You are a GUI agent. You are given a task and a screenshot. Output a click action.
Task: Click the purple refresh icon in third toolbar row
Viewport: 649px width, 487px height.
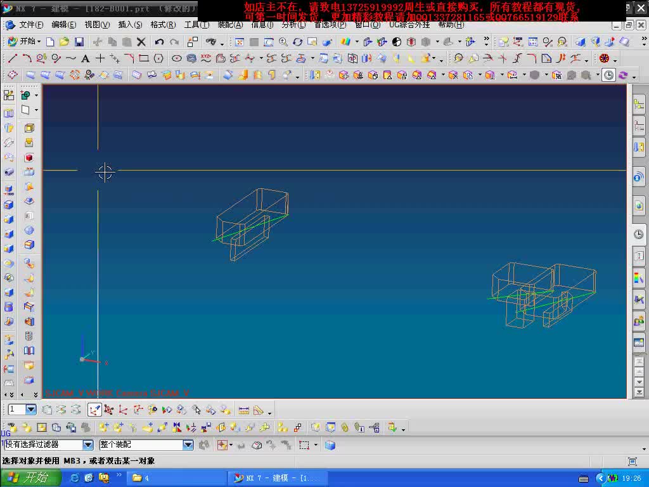(624, 75)
